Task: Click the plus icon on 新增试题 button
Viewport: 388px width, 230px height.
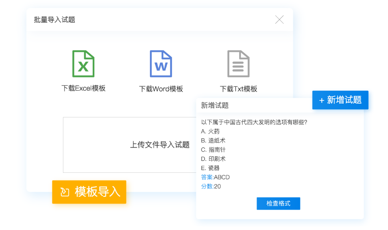Action: (x=322, y=100)
